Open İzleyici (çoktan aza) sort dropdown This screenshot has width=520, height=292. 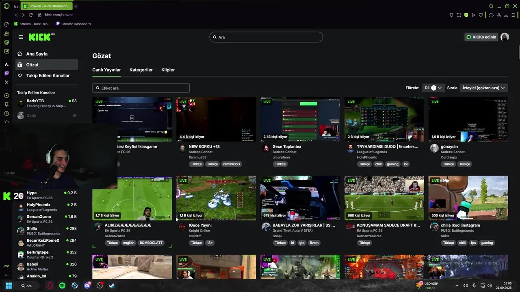[483, 88]
